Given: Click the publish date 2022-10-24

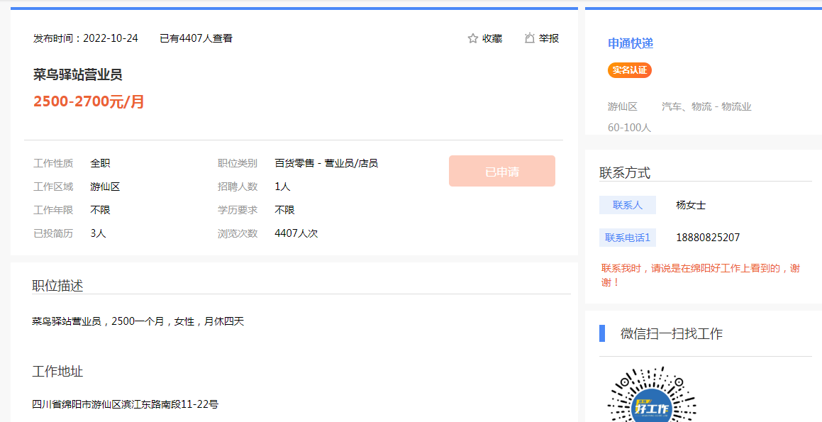Looking at the screenshot, I should pos(111,38).
